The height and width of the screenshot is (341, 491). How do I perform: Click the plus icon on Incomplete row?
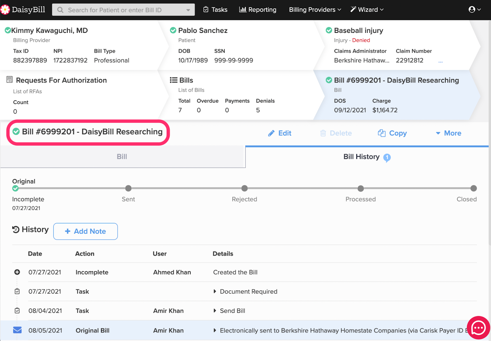coord(17,272)
